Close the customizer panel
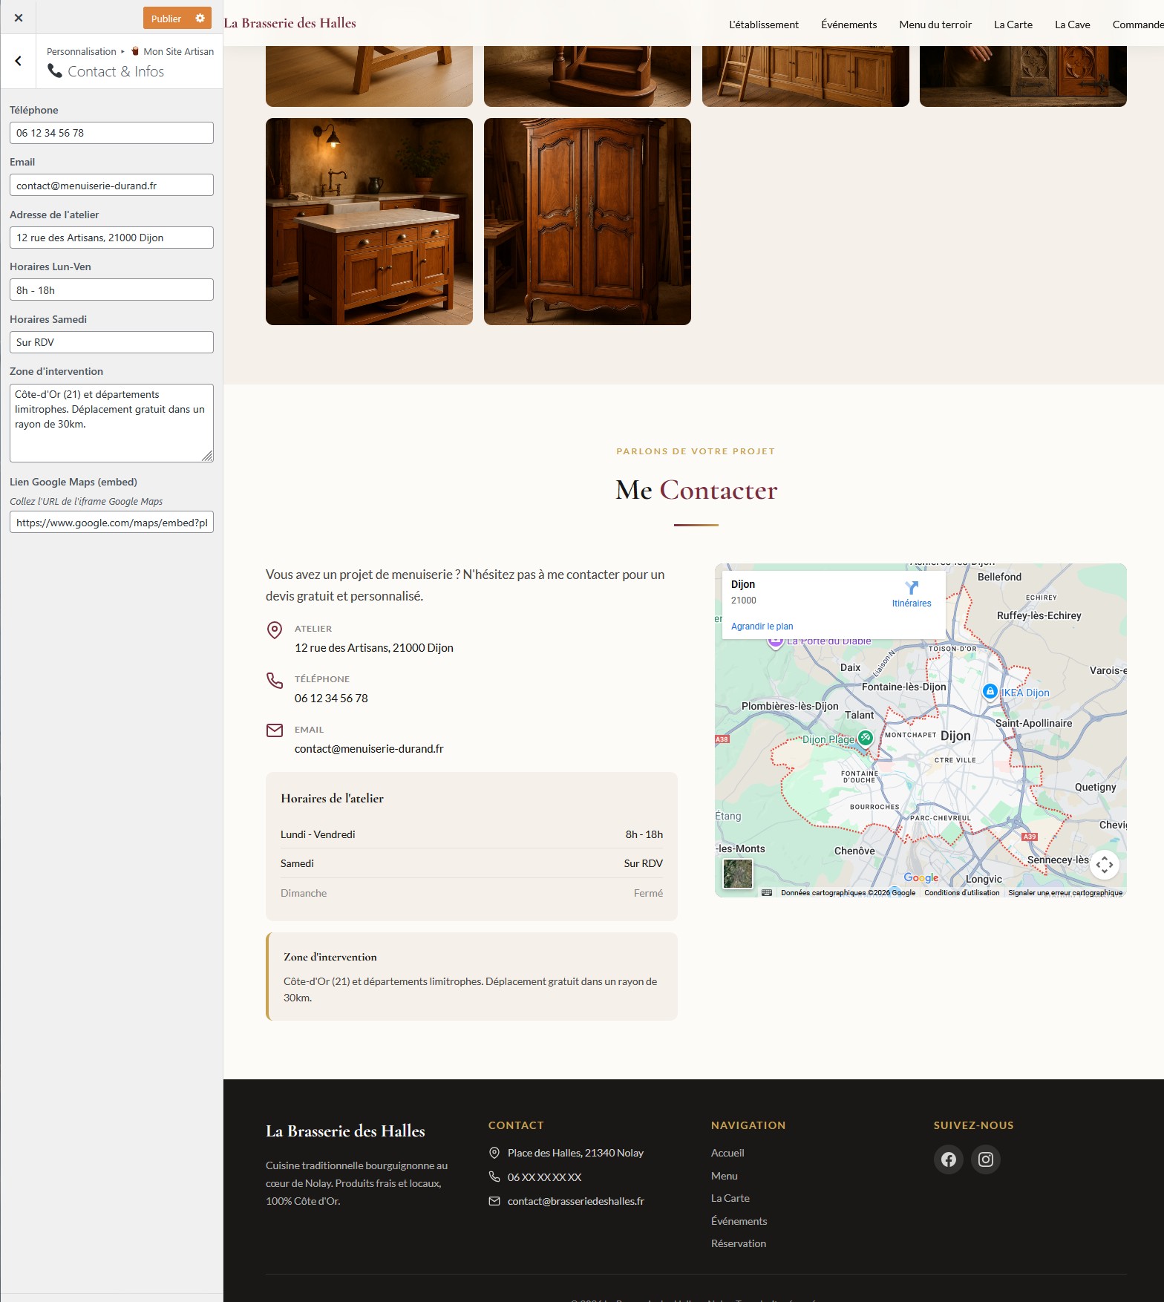The image size is (1164, 1302). [x=19, y=18]
